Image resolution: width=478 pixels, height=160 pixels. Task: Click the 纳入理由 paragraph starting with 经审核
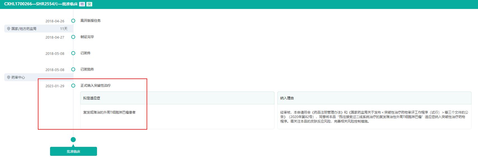point(374,117)
